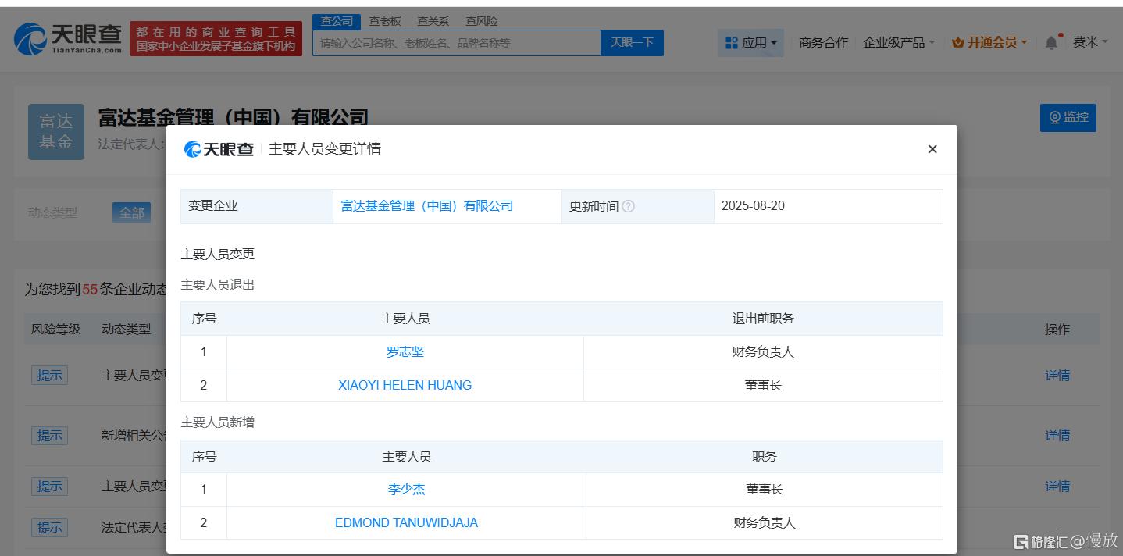
Task: Click the 富达基金 company logo thumbnail
Action: tap(56, 132)
